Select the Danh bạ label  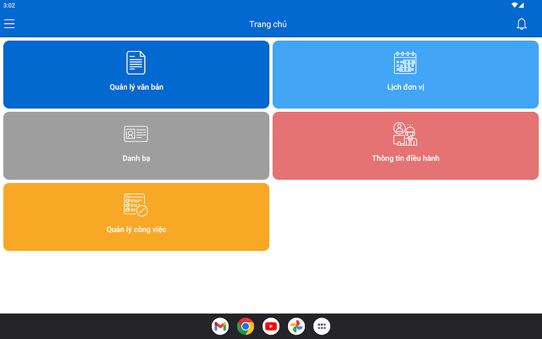(x=136, y=158)
